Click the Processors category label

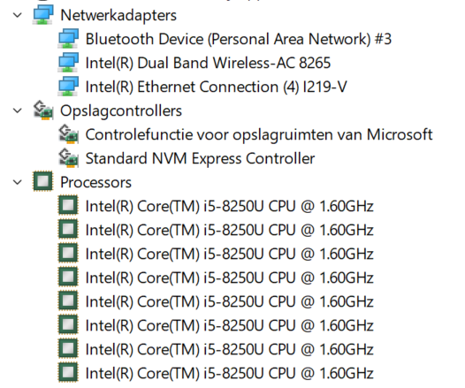(x=95, y=182)
